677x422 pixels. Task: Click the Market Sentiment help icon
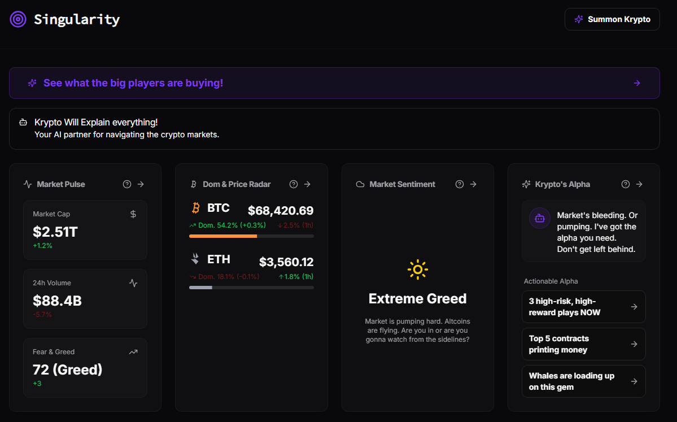(x=460, y=184)
